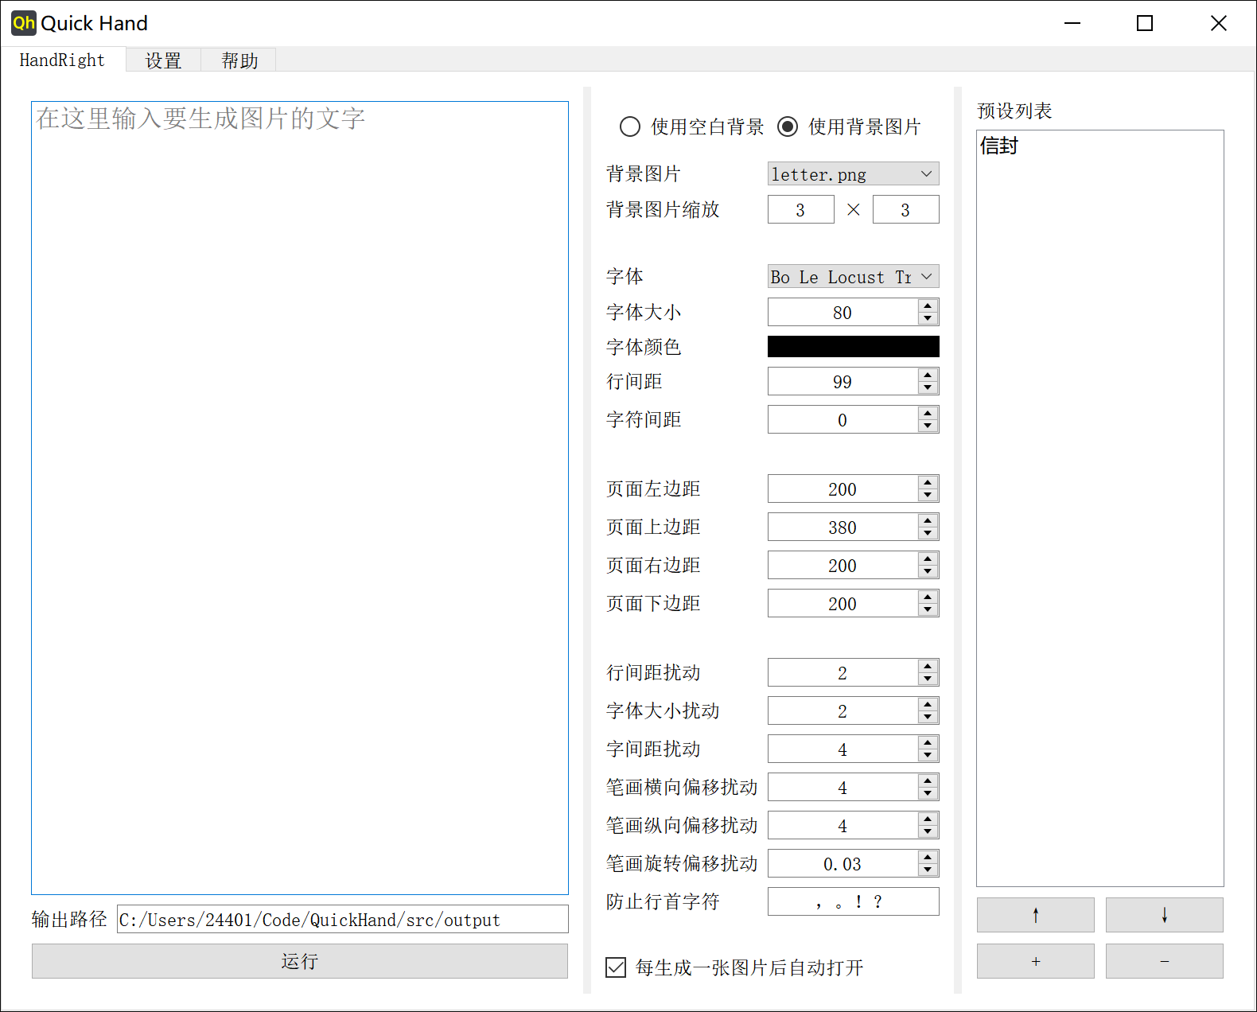1257x1012 pixels.
Task: Click the background scale width field
Action: tap(801, 209)
